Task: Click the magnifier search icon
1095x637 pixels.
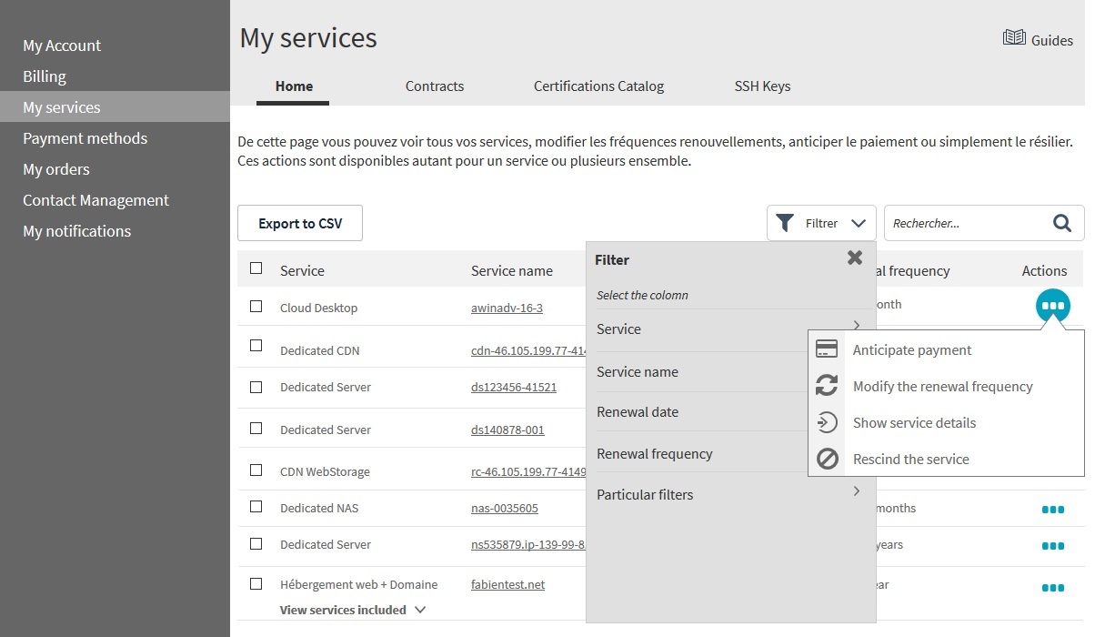Action: click(1061, 223)
